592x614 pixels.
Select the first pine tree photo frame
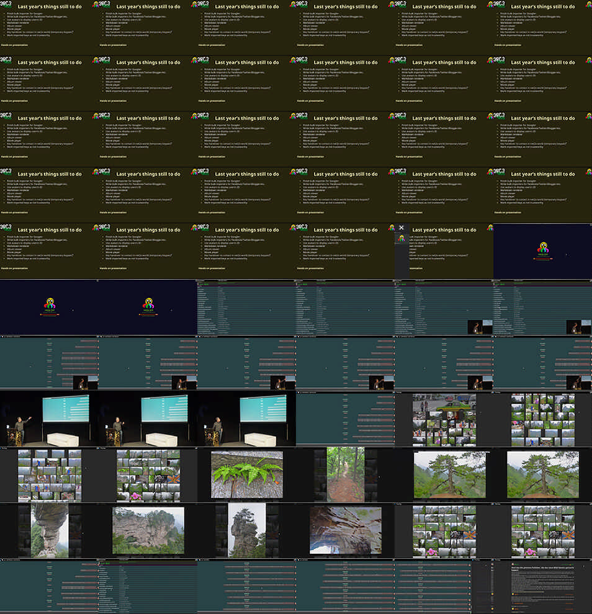tap(444, 474)
